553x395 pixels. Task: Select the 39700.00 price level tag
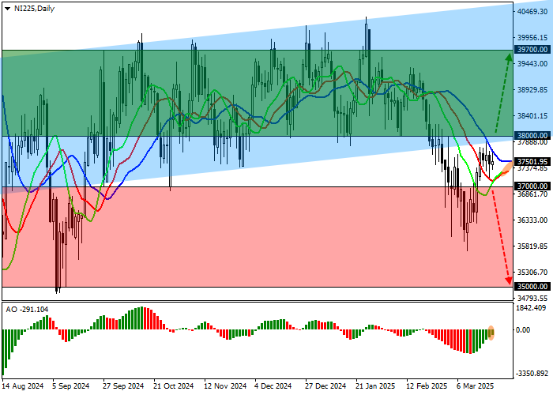[x=532, y=49]
